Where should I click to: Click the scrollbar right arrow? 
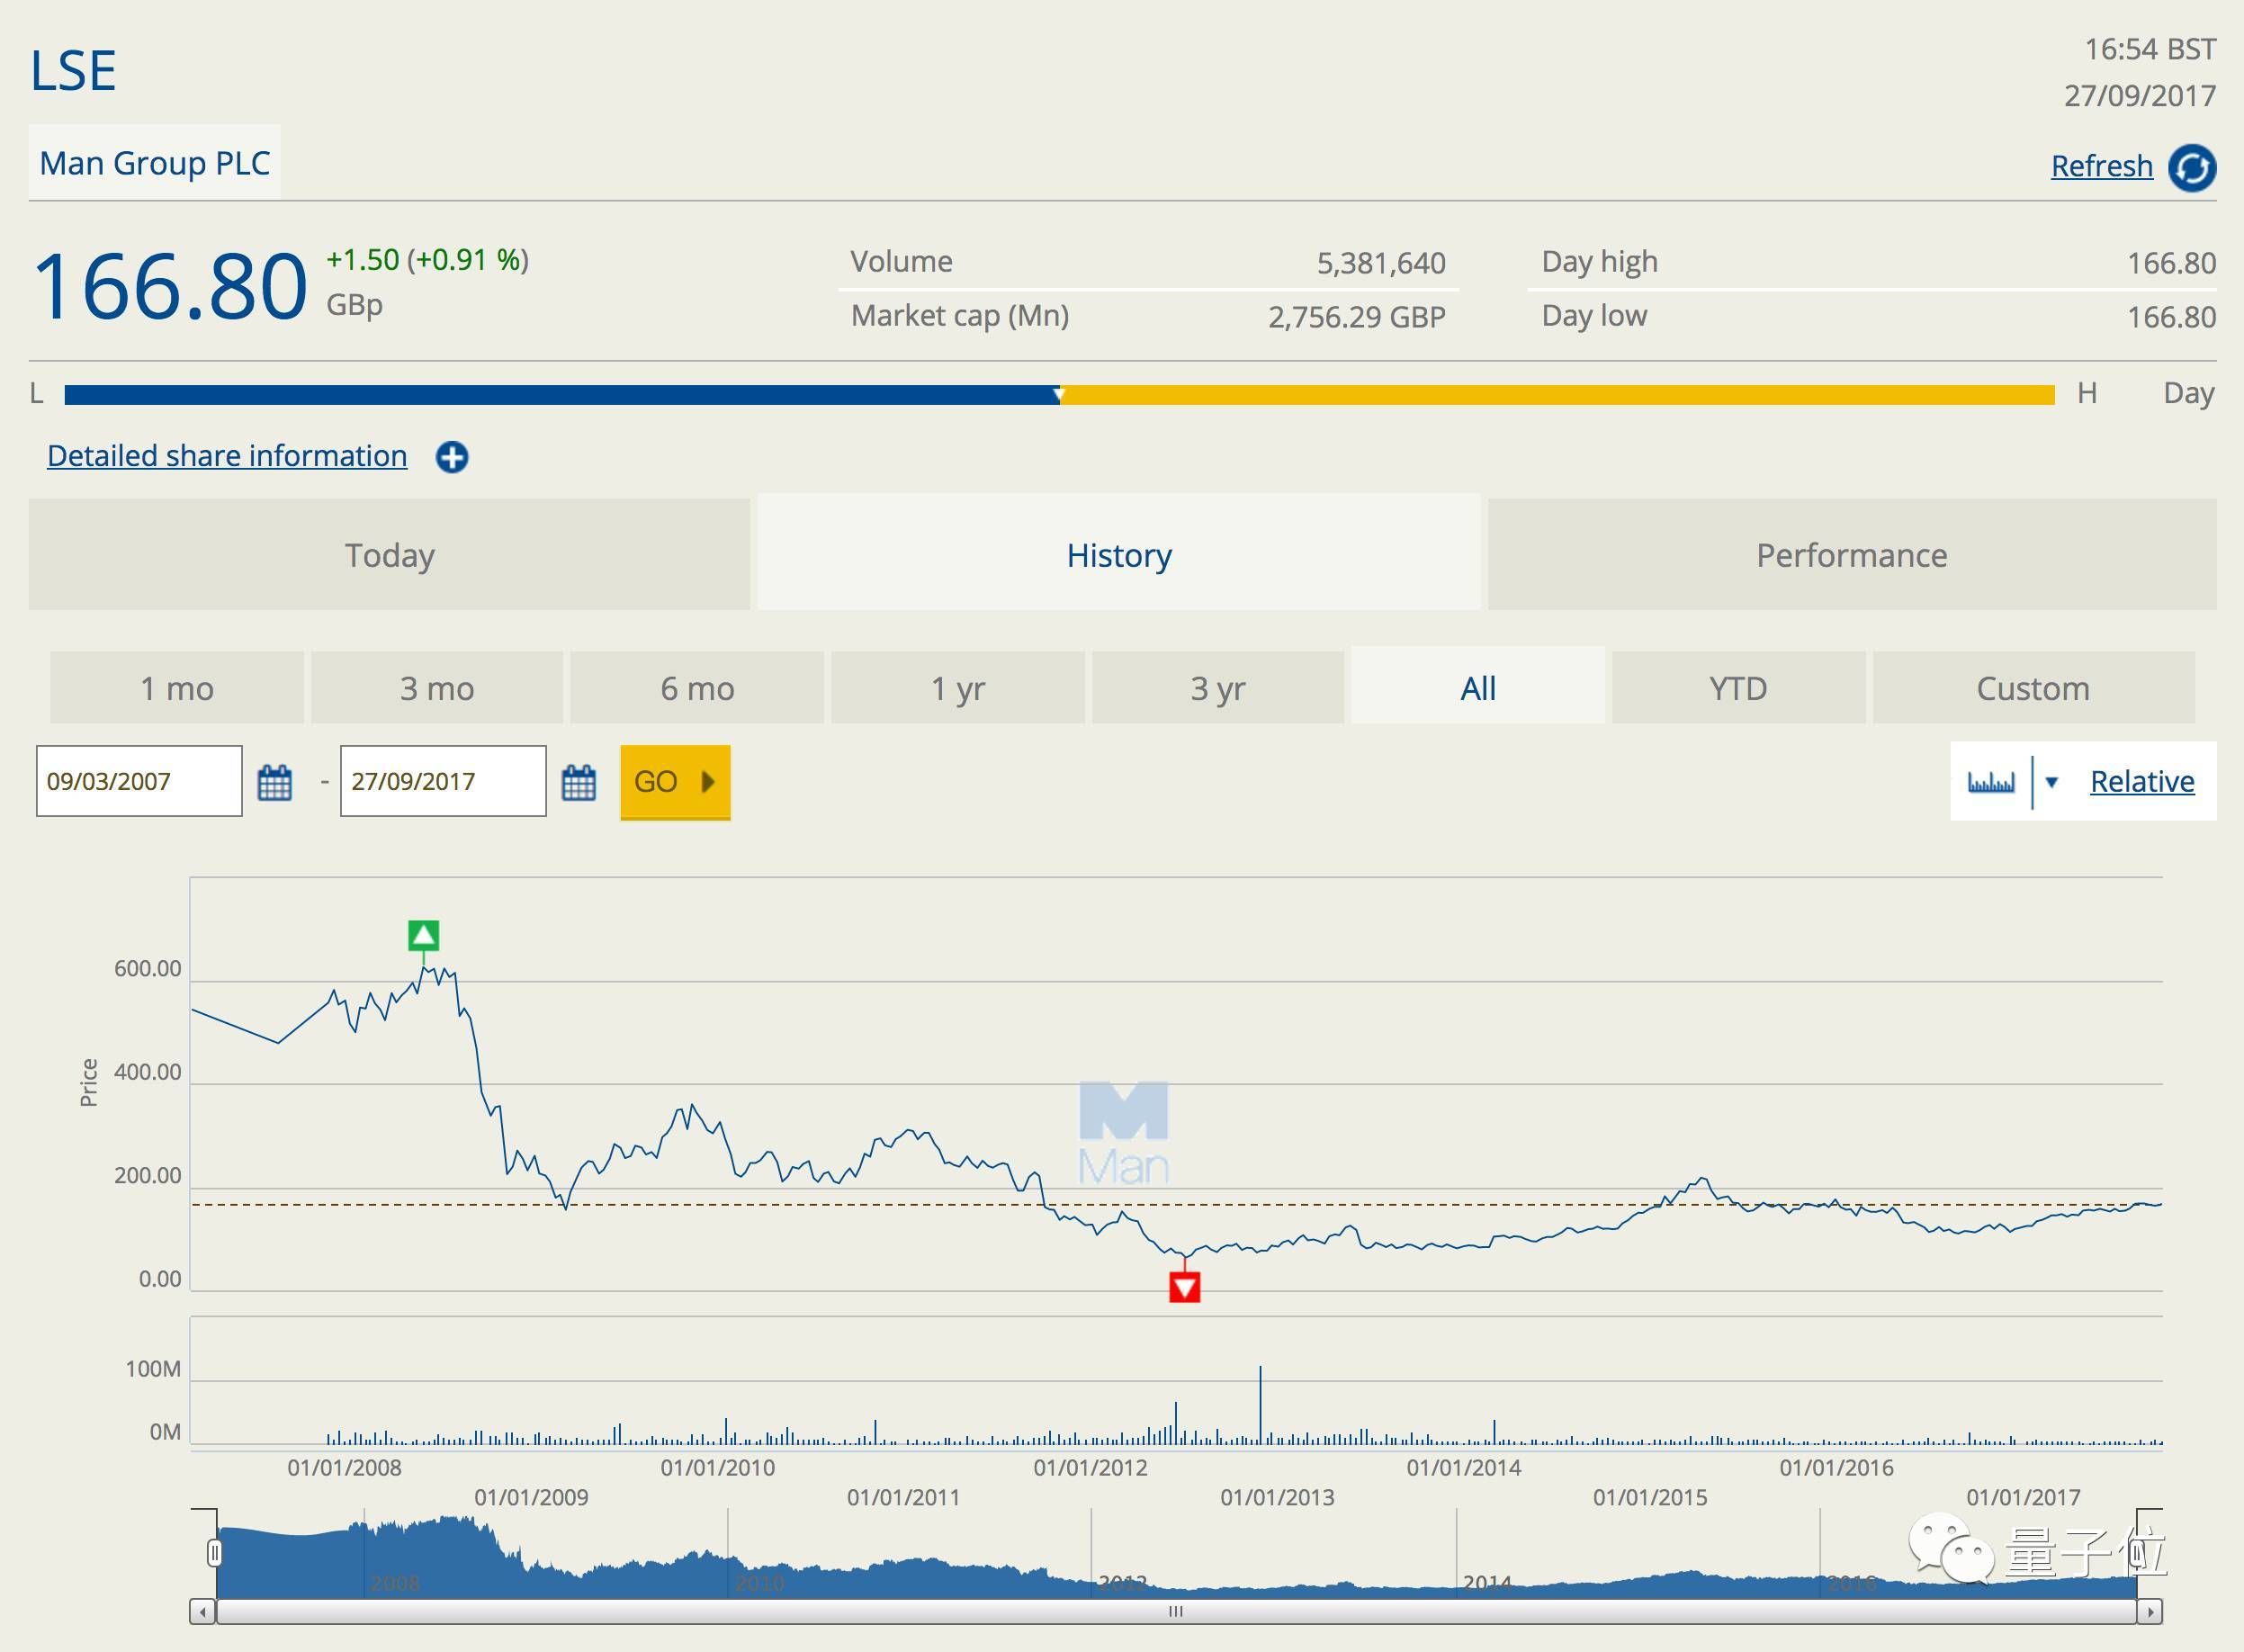pos(2150,1612)
